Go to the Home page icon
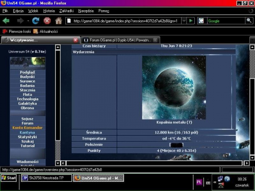The height and width of the screenshot is (191, 255). (x=59, y=21)
